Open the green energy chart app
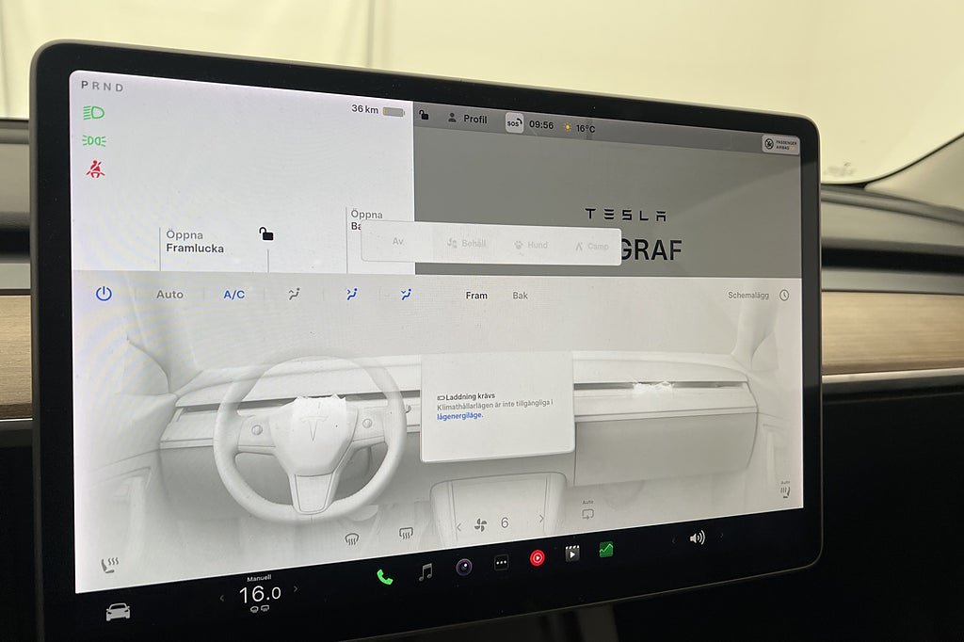964x642 pixels. coord(606,549)
